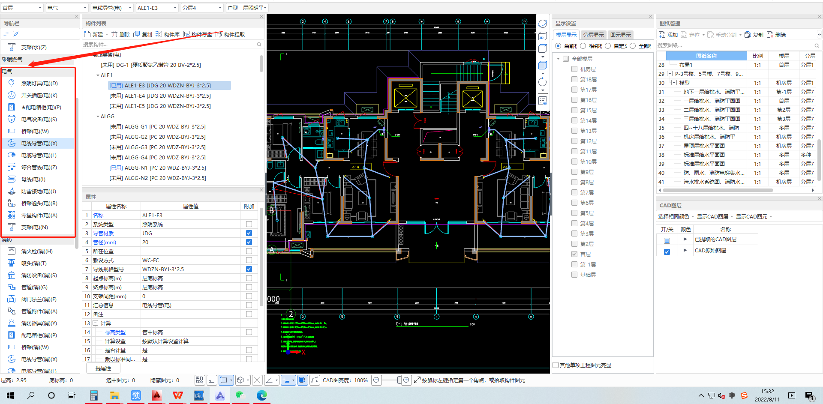Open the 首层 floor dropdown
The image size is (823, 404).
[x=22, y=8]
